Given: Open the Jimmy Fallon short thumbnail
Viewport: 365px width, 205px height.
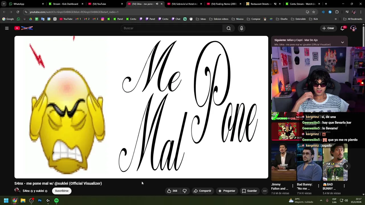Looking at the screenshot, I should [x=284, y=162].
